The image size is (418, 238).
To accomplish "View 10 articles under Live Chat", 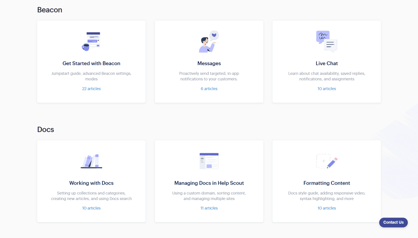I will [x=327, y=89].
